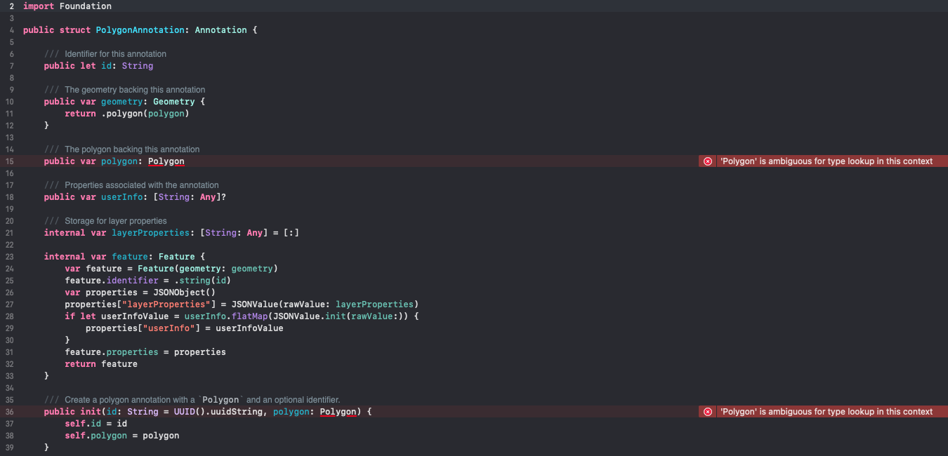This screenshot has width=948, height=456.
Task: Click '.polygon(polygon)' on line 11
Action: tap(145, 114)
